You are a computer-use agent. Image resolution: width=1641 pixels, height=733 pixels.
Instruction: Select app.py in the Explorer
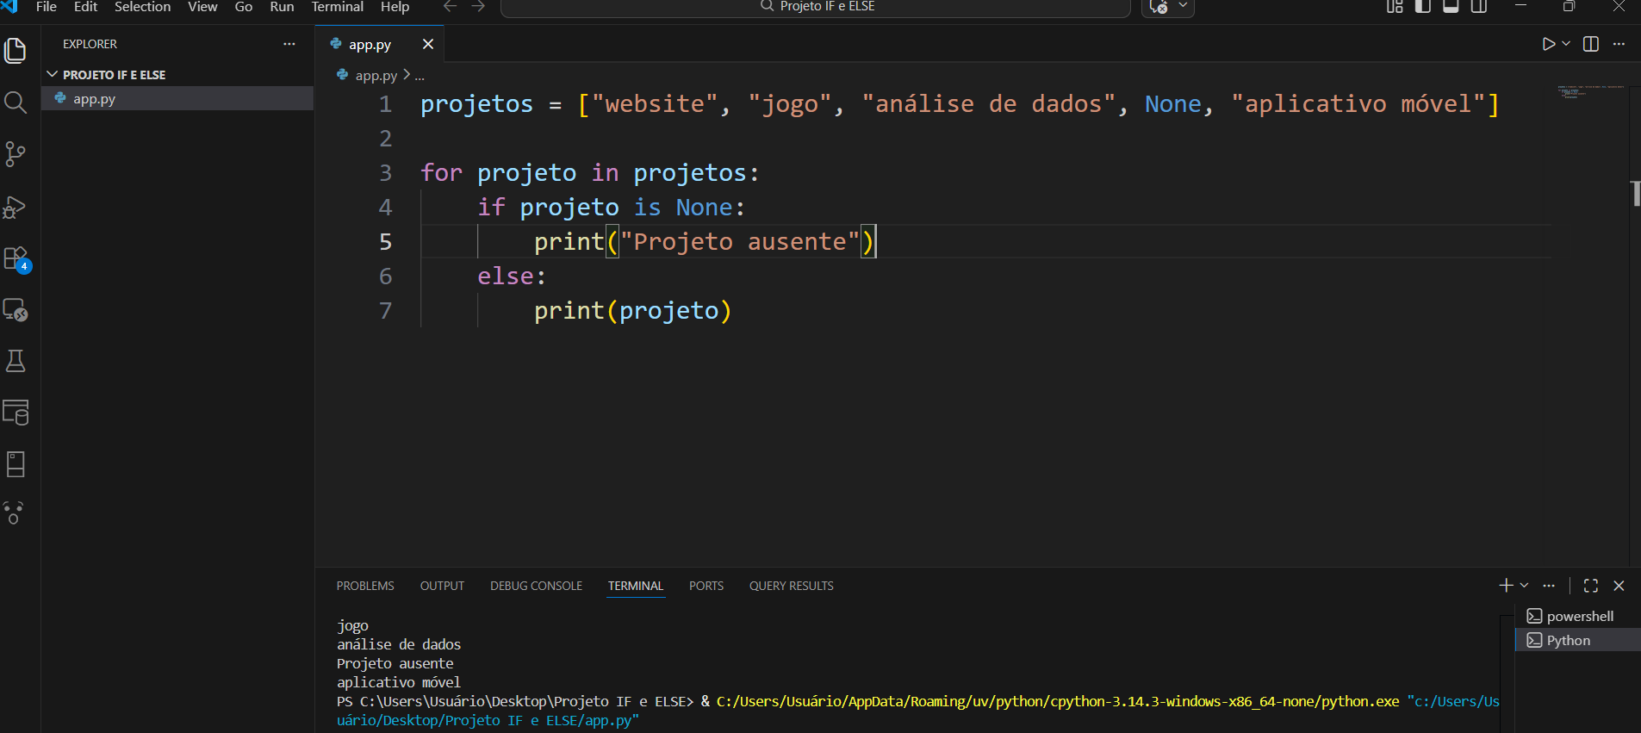pyautogui.click(x=94, y=99)
